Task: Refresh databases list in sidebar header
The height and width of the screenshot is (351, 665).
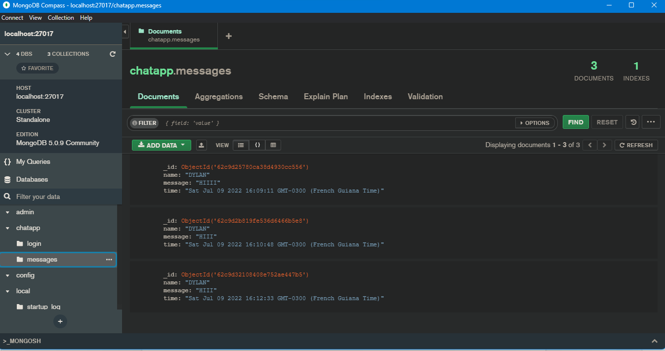Action: (x=113, y=54)
